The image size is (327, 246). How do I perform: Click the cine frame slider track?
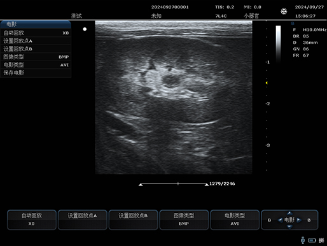click(x=174, y=184)
